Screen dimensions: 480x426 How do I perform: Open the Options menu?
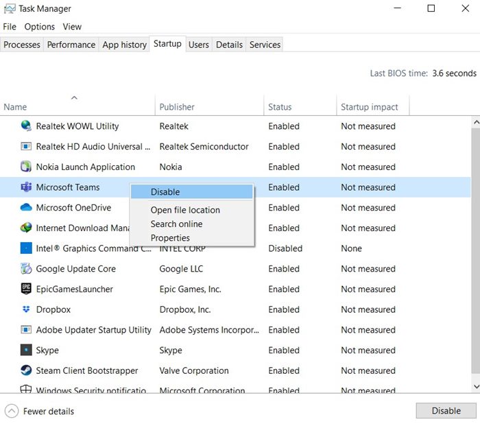[x=40, y=27]
